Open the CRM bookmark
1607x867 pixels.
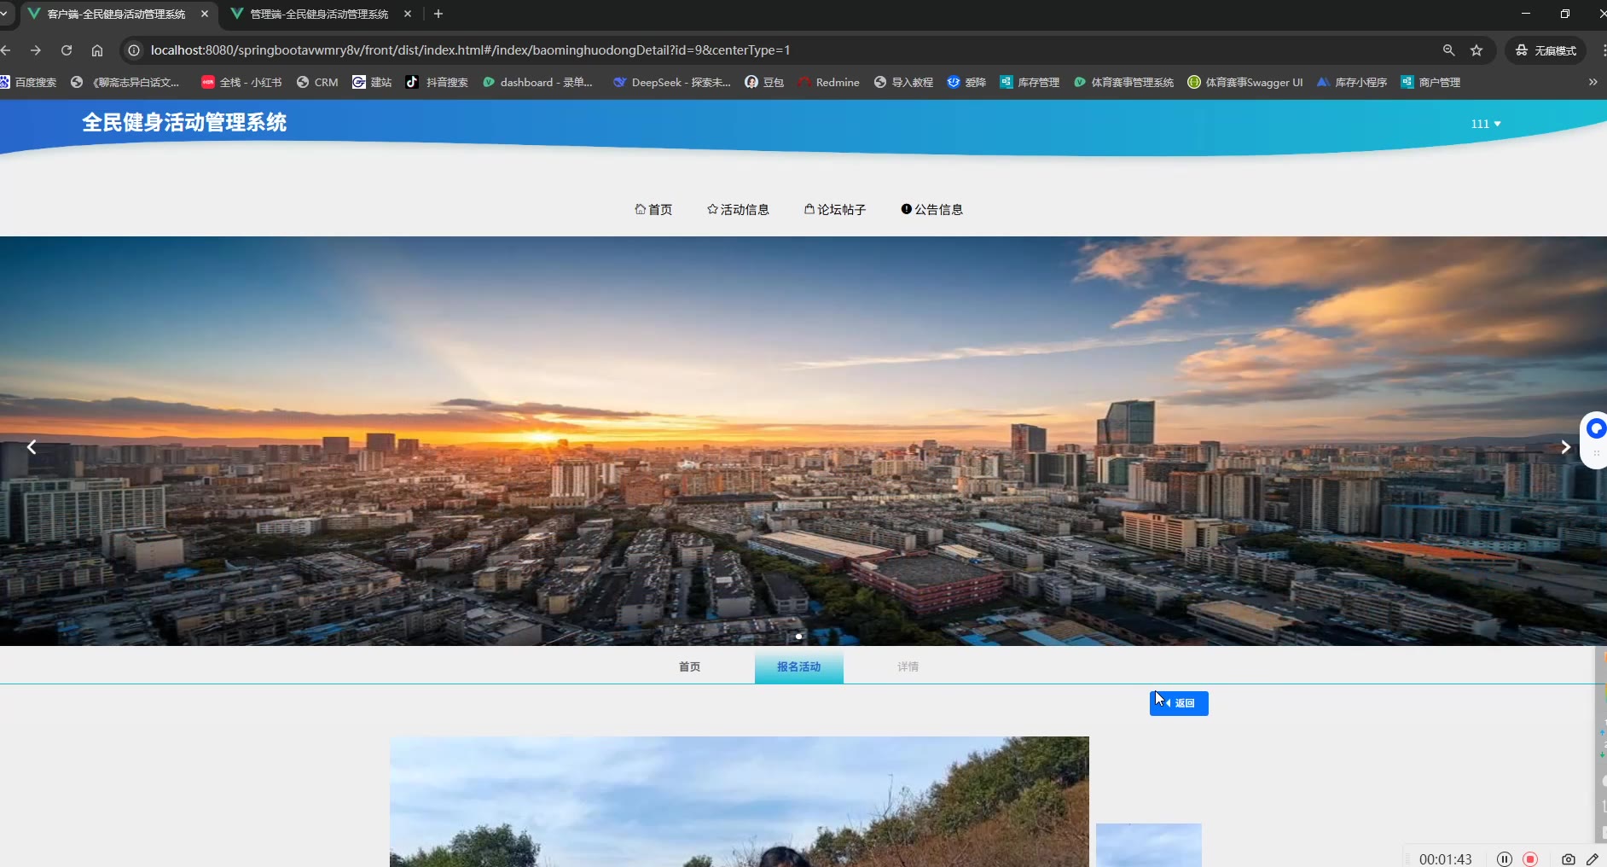point(317,82)
